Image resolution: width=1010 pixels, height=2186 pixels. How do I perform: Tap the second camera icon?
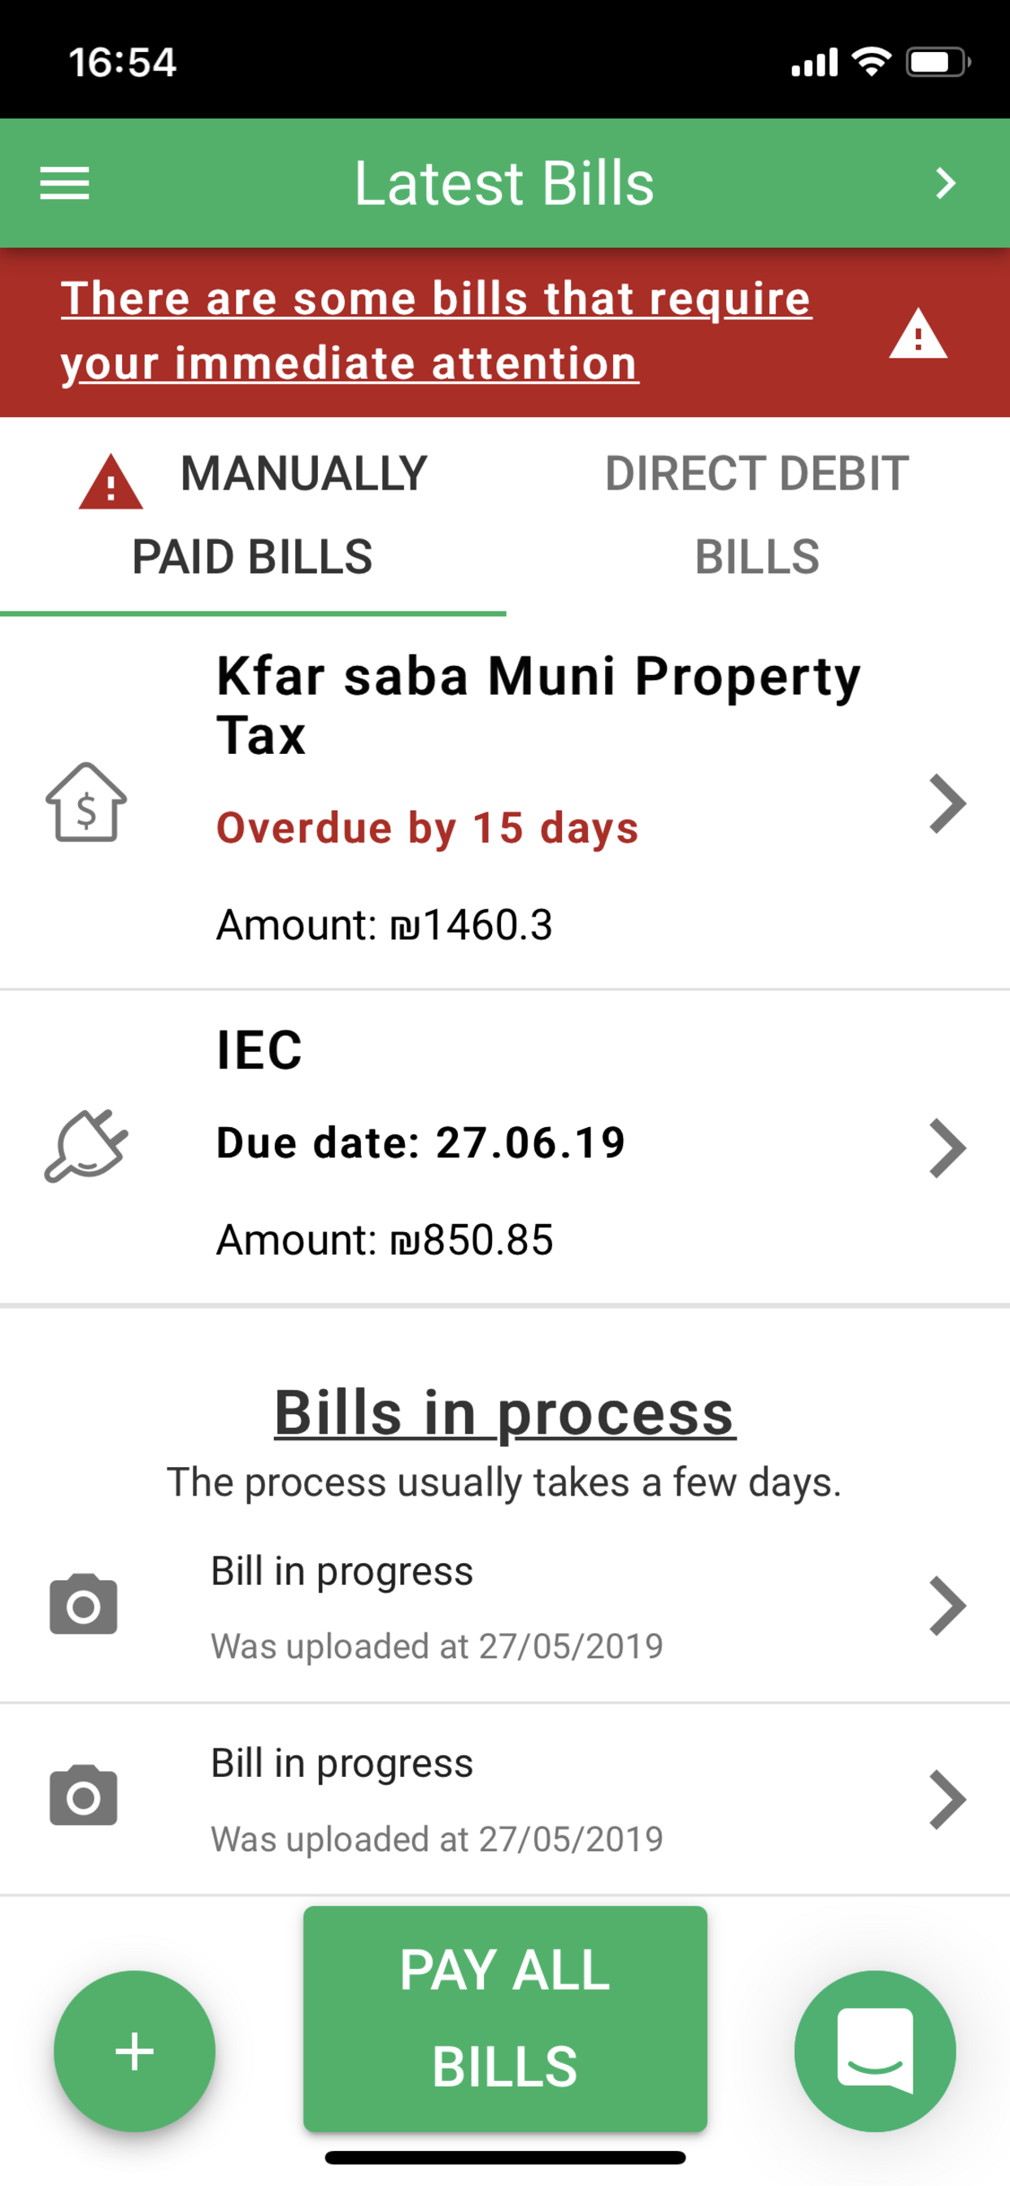pos(83,1795)
